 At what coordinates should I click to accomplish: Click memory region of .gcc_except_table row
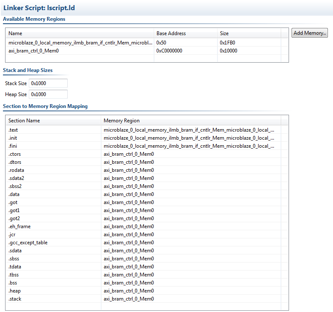coord(129,243)
